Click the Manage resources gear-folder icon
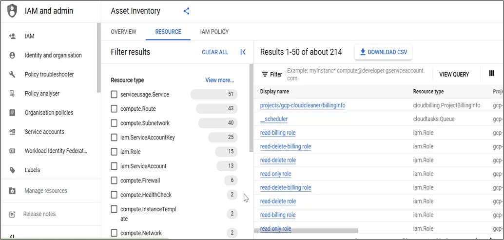This screenshot has height=240, width=504. (x=13, y=191)
